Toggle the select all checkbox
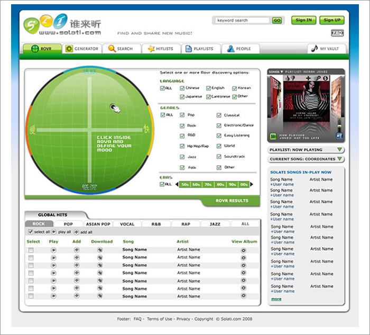 point(31,232)
